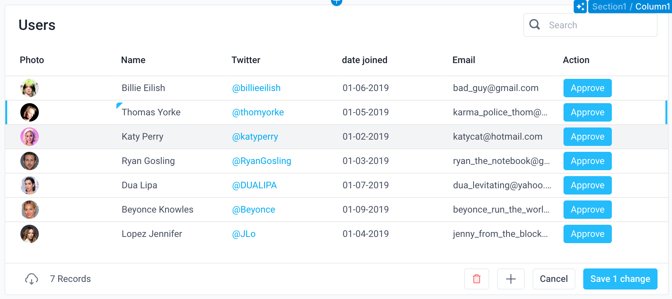Click the sparkle icon beside Section1

tap(580, 7)
